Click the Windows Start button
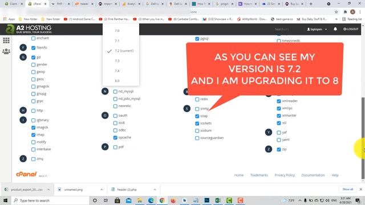 [x=5, y=200]
